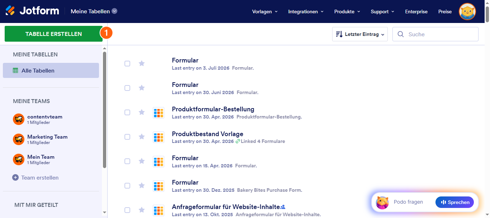Viewport: 490px width, 218px height.
Task: Check the first Formular table checkbox
Action: pos(127,64)
